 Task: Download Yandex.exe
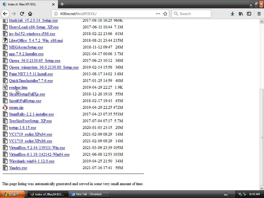(x=18, y=168)
